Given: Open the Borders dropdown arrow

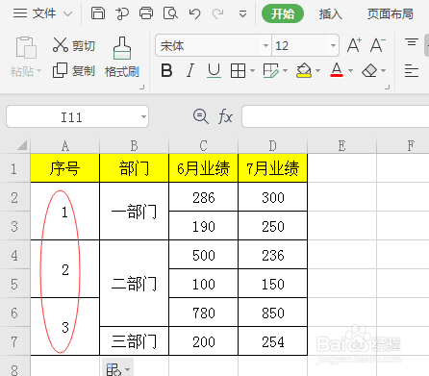Looking at the screenshot, I should [x=252, y=70].
